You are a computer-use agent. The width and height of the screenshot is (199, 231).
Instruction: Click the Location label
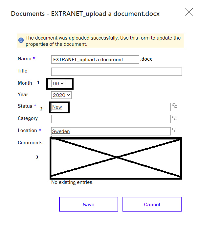pos(27,130)
